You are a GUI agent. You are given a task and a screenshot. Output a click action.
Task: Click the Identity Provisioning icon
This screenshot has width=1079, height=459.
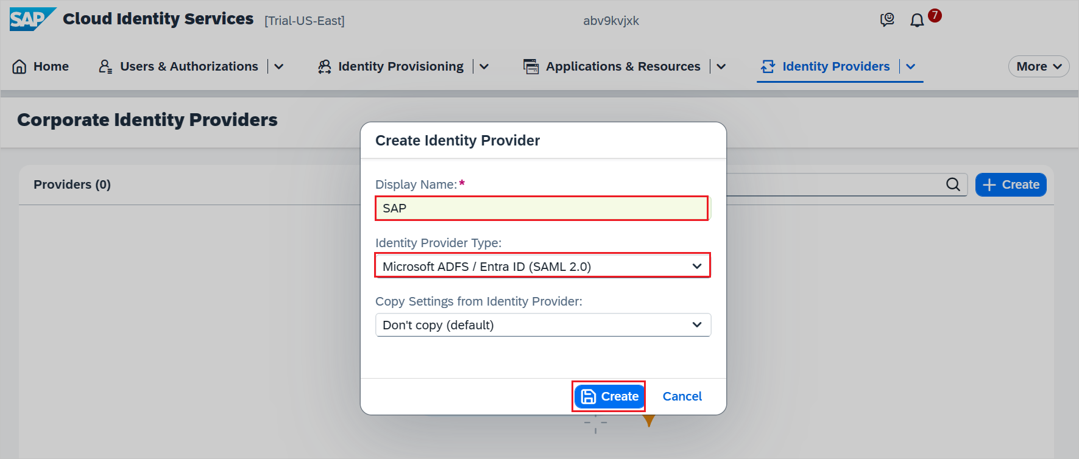tap(324, 66)
